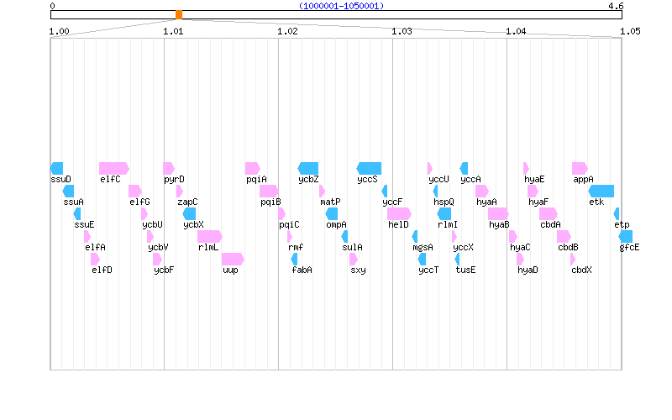Click the matP gene label
672x420 pixels.
click(x=330, y=202)
